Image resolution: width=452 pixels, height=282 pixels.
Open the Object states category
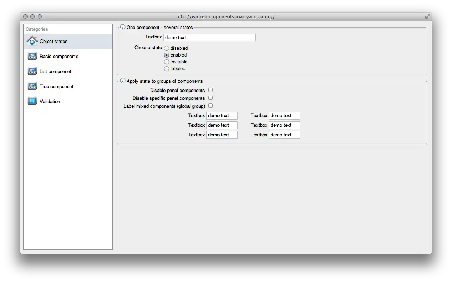click(x=68, y=41)
